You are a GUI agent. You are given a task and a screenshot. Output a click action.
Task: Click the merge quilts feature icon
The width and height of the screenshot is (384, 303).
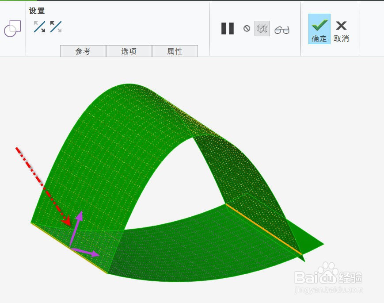click(12, 28)
